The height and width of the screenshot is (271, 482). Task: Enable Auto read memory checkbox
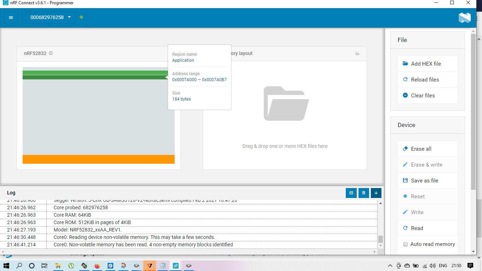405,244
